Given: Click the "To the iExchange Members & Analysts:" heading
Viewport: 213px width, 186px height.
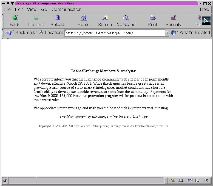Looking at the screenshot, I should (x=104, y=71).
